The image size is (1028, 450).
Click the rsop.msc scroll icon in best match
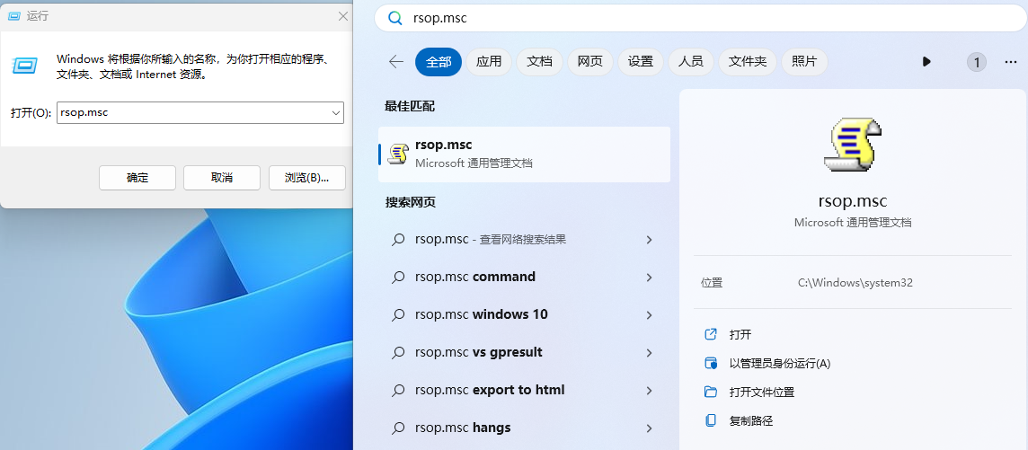pos(398,154)
